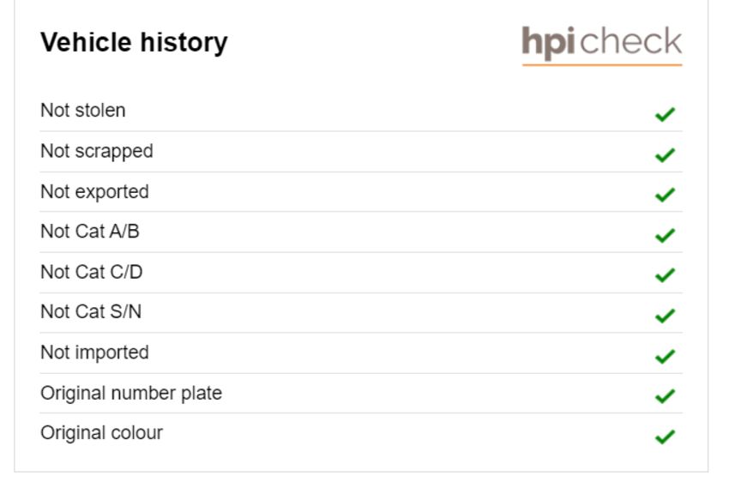729x482 pixels.
Task: Click the checkmark for Original colour
Action: 665,437
